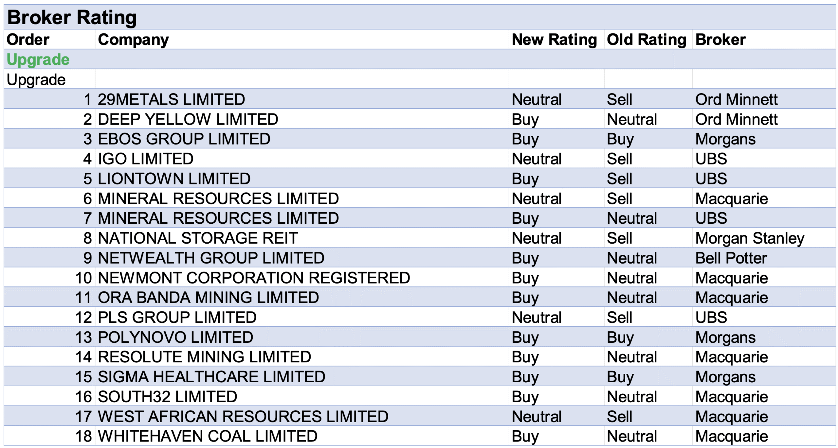This screenshot has width=838, height=448.
Task: Click the DEEP YELLOW LIMITED cell
Action: click(188, 119)
